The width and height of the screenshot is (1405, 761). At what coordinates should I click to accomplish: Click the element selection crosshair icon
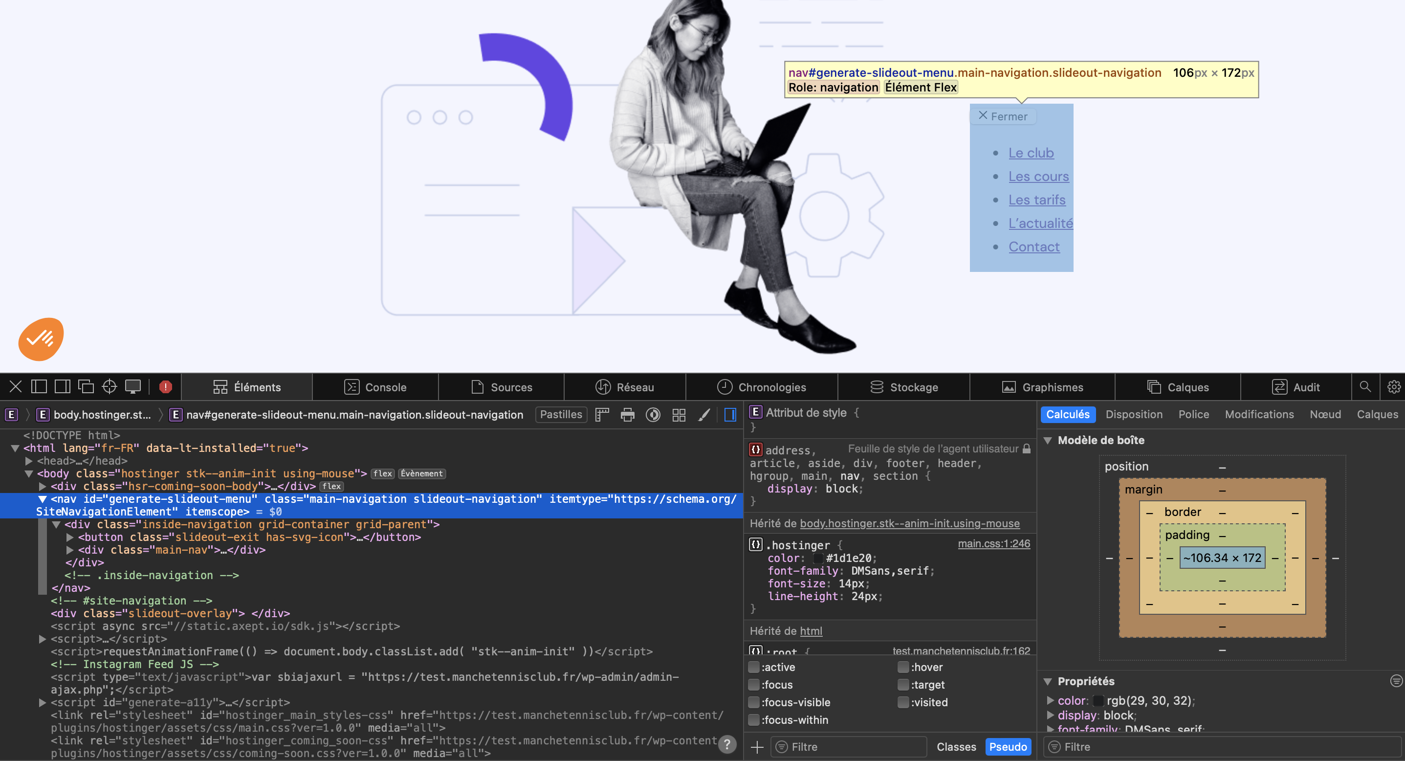(110, 387)
